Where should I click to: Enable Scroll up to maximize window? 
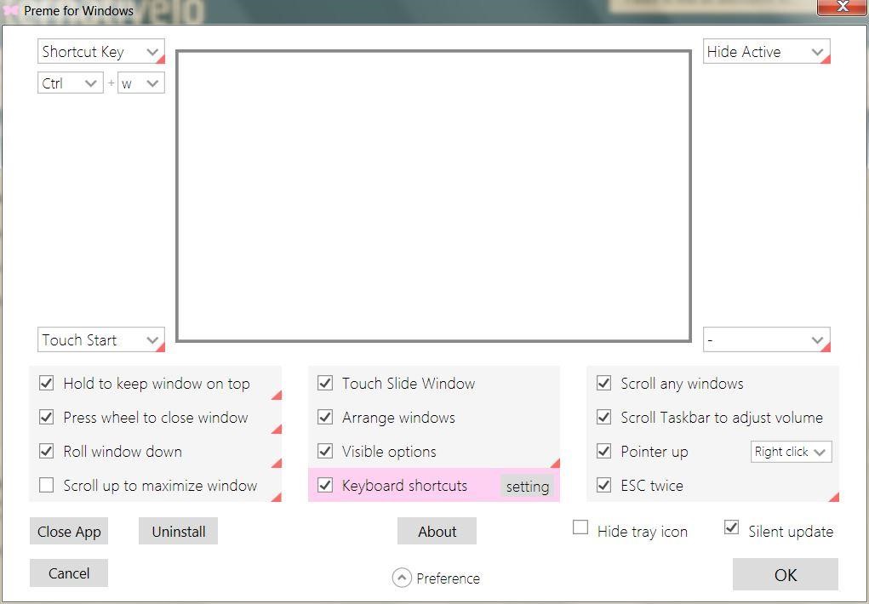[x=47, y=485]
